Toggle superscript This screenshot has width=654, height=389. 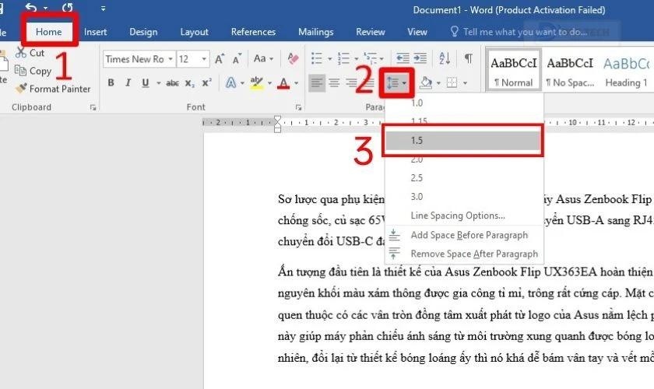[x=207, y=82]
